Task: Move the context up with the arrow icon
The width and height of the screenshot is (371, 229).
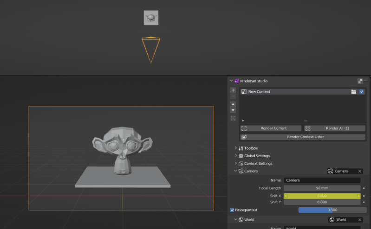Action: click(233, 104)
